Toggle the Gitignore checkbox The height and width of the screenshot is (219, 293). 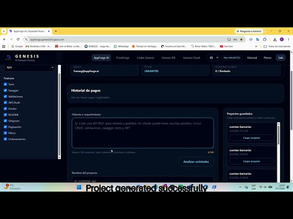[5, 120]
